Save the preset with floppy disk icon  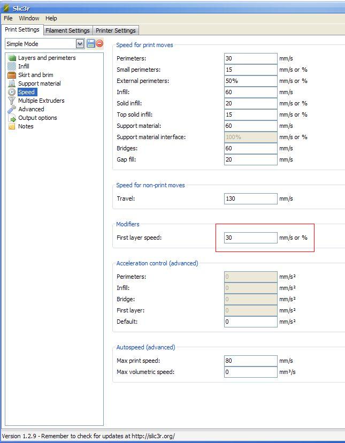[x=91, y=44]
